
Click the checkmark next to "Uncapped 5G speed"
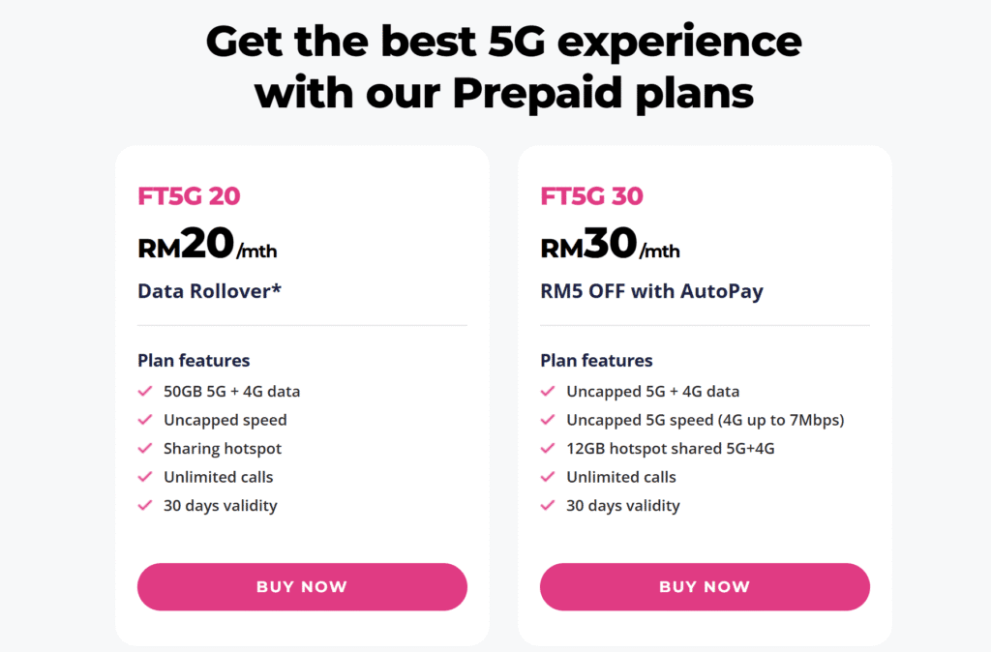click(548, 420)
